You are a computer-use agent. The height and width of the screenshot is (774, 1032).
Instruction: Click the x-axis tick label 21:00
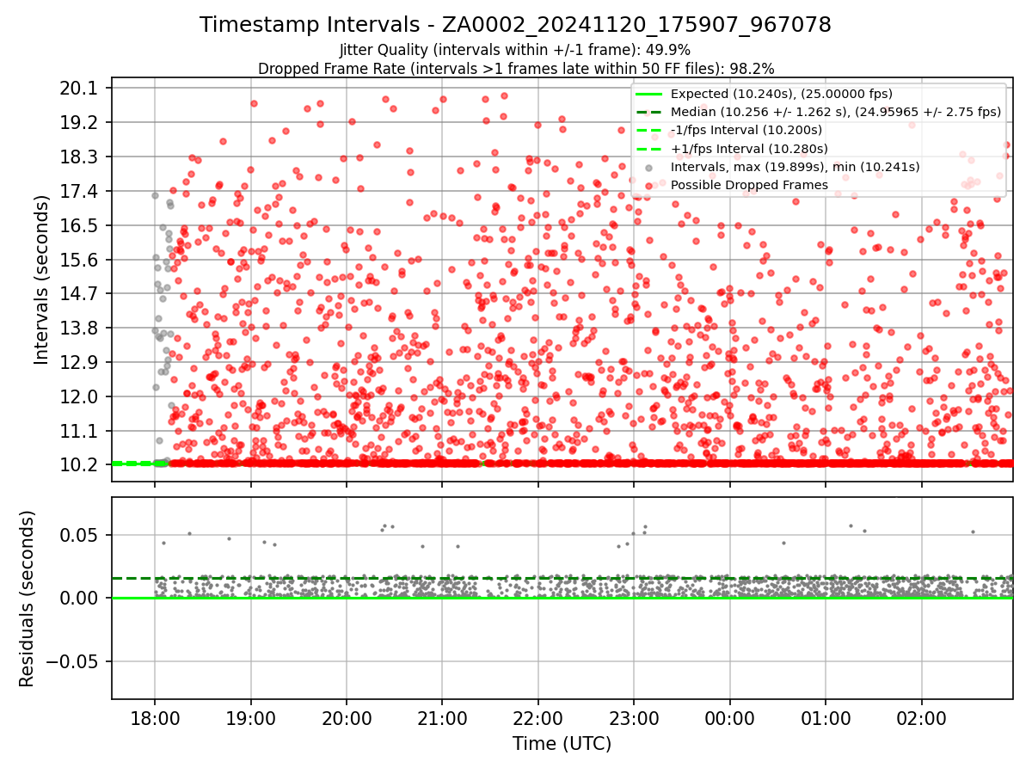tap(442, 719)
